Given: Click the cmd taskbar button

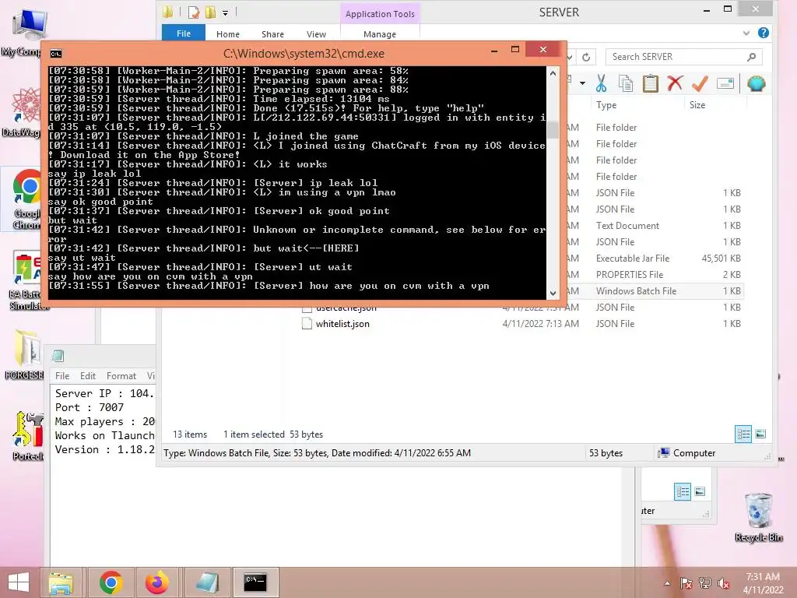Looking at the screenshot, I should [255, 582].
